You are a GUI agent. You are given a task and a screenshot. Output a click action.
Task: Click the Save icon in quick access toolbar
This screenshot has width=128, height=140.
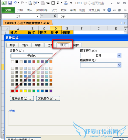pos(10,3)
